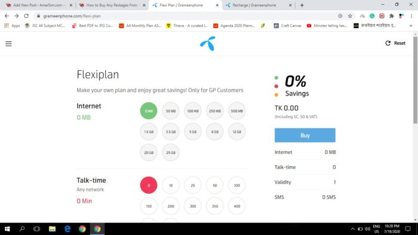
Task: Expand the hidden bookmarks chevron
Action: [x=411, y=26]
